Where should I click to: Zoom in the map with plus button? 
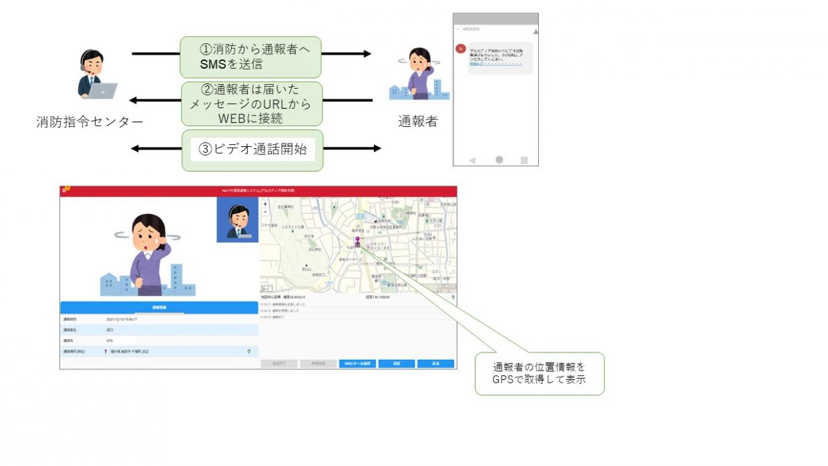tap(265, 204)
